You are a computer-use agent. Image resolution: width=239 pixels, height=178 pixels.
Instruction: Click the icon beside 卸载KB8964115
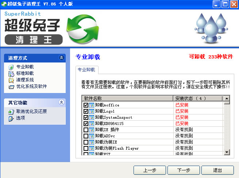92,124
